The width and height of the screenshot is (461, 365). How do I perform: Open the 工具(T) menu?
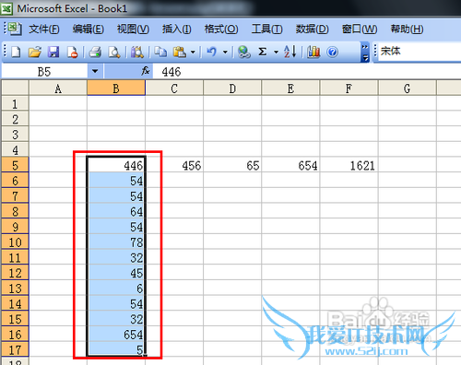click(266, 29)
